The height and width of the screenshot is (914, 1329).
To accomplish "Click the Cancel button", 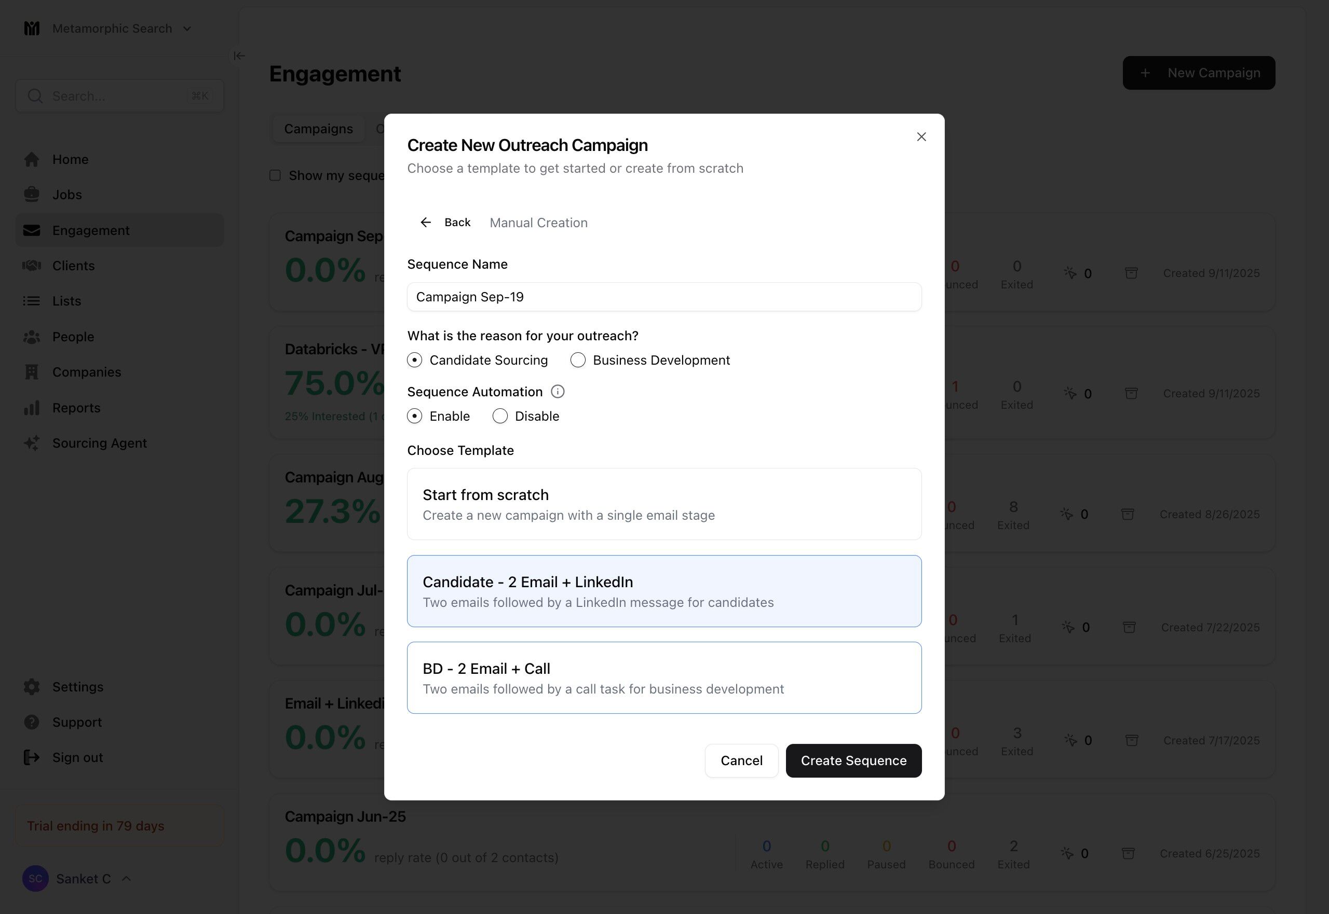I will coord(741,760).
